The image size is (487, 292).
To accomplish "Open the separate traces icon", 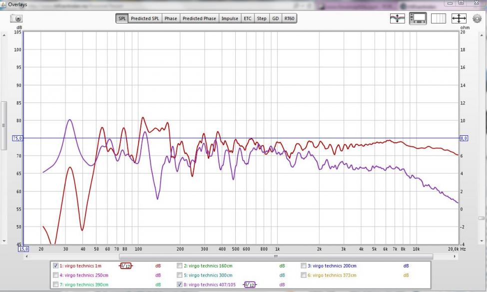I will click(x=397, y=18).
